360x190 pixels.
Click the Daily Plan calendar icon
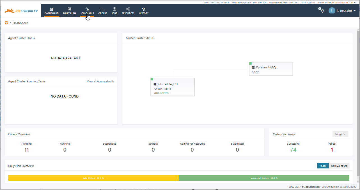(x=69, y=9)
